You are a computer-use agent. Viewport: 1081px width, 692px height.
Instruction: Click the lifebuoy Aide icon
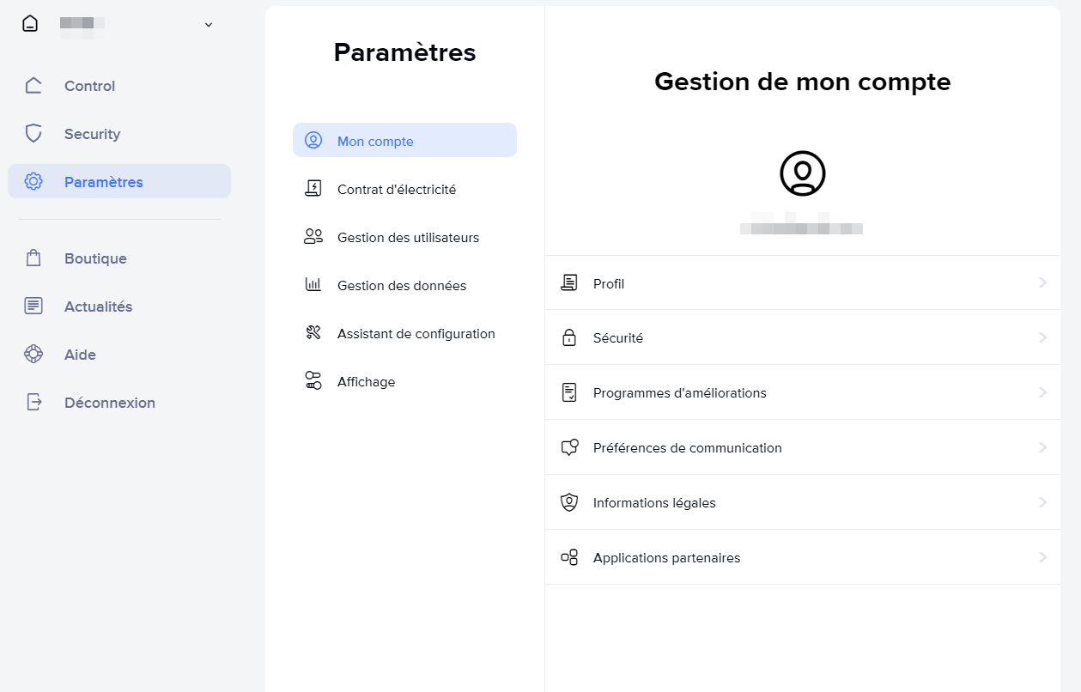point(33,355)
